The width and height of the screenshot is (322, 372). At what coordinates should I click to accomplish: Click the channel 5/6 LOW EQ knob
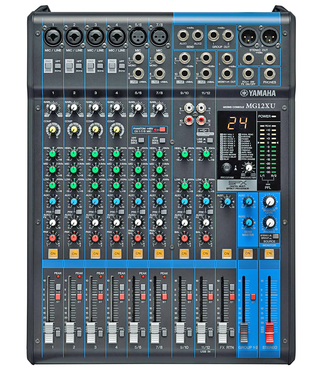tap(138, 186)
